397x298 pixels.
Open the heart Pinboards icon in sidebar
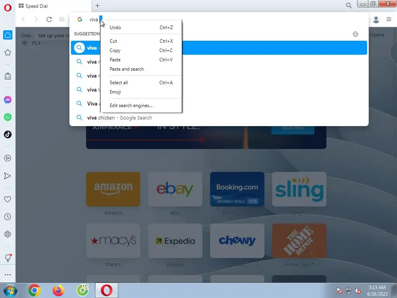coord(8,199)
